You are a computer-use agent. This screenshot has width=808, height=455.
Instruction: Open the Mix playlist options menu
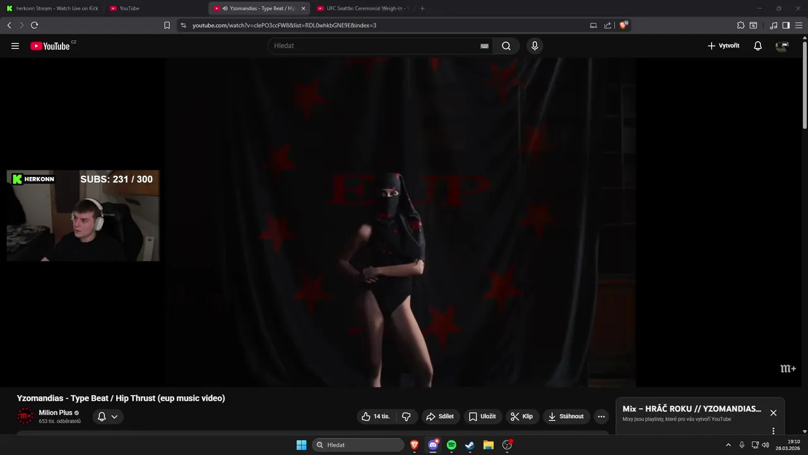click(773, 431)
